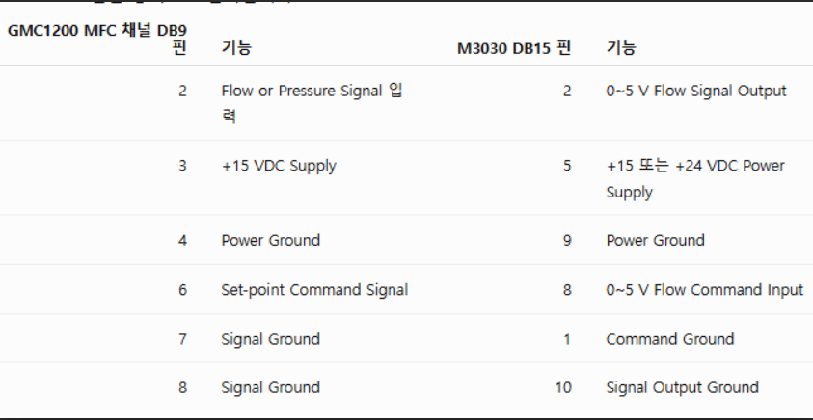
Task: Click DB9 pin number 3 cell
Action: pyautogui.click(x=182, y=166)
